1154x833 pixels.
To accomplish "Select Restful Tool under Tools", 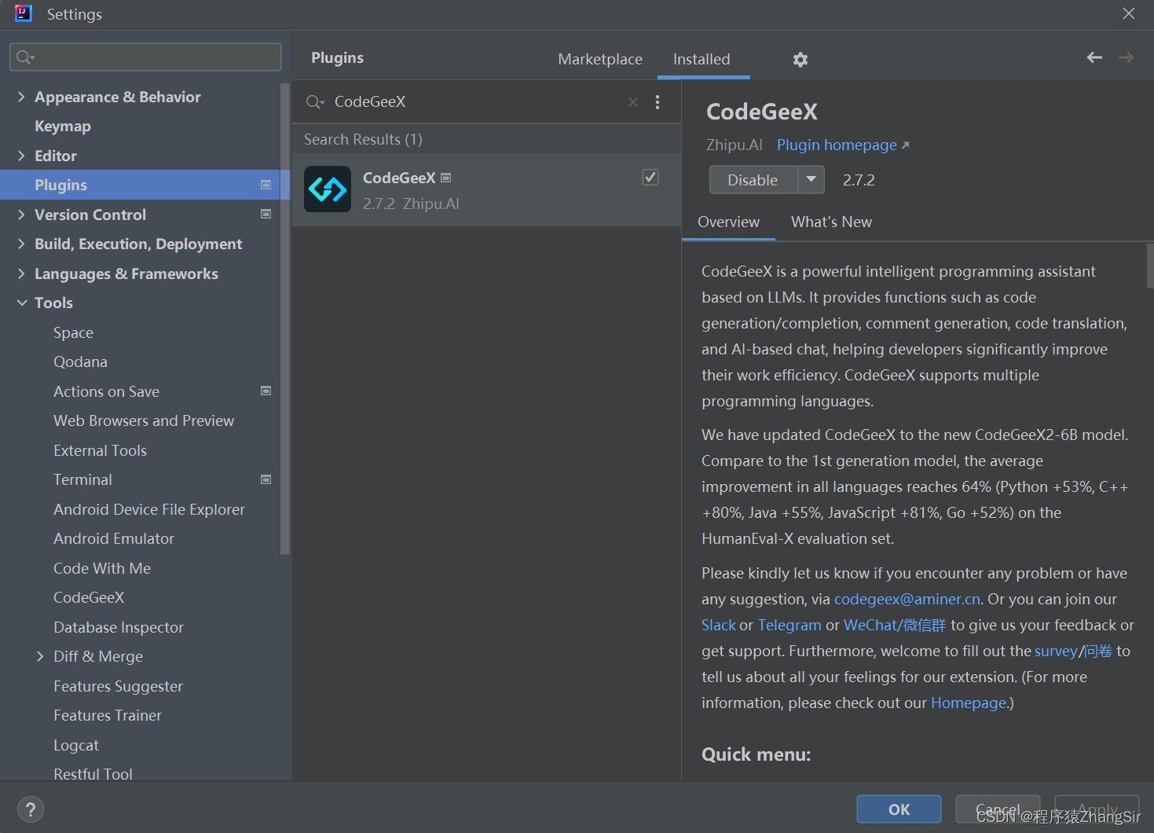I will [93, 773].
